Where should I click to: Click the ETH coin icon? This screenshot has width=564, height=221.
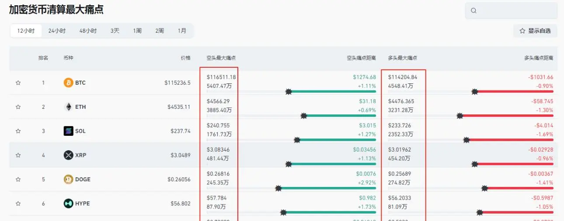68,107
